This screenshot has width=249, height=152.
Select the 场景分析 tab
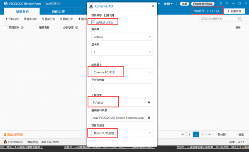tap(22, 12)
